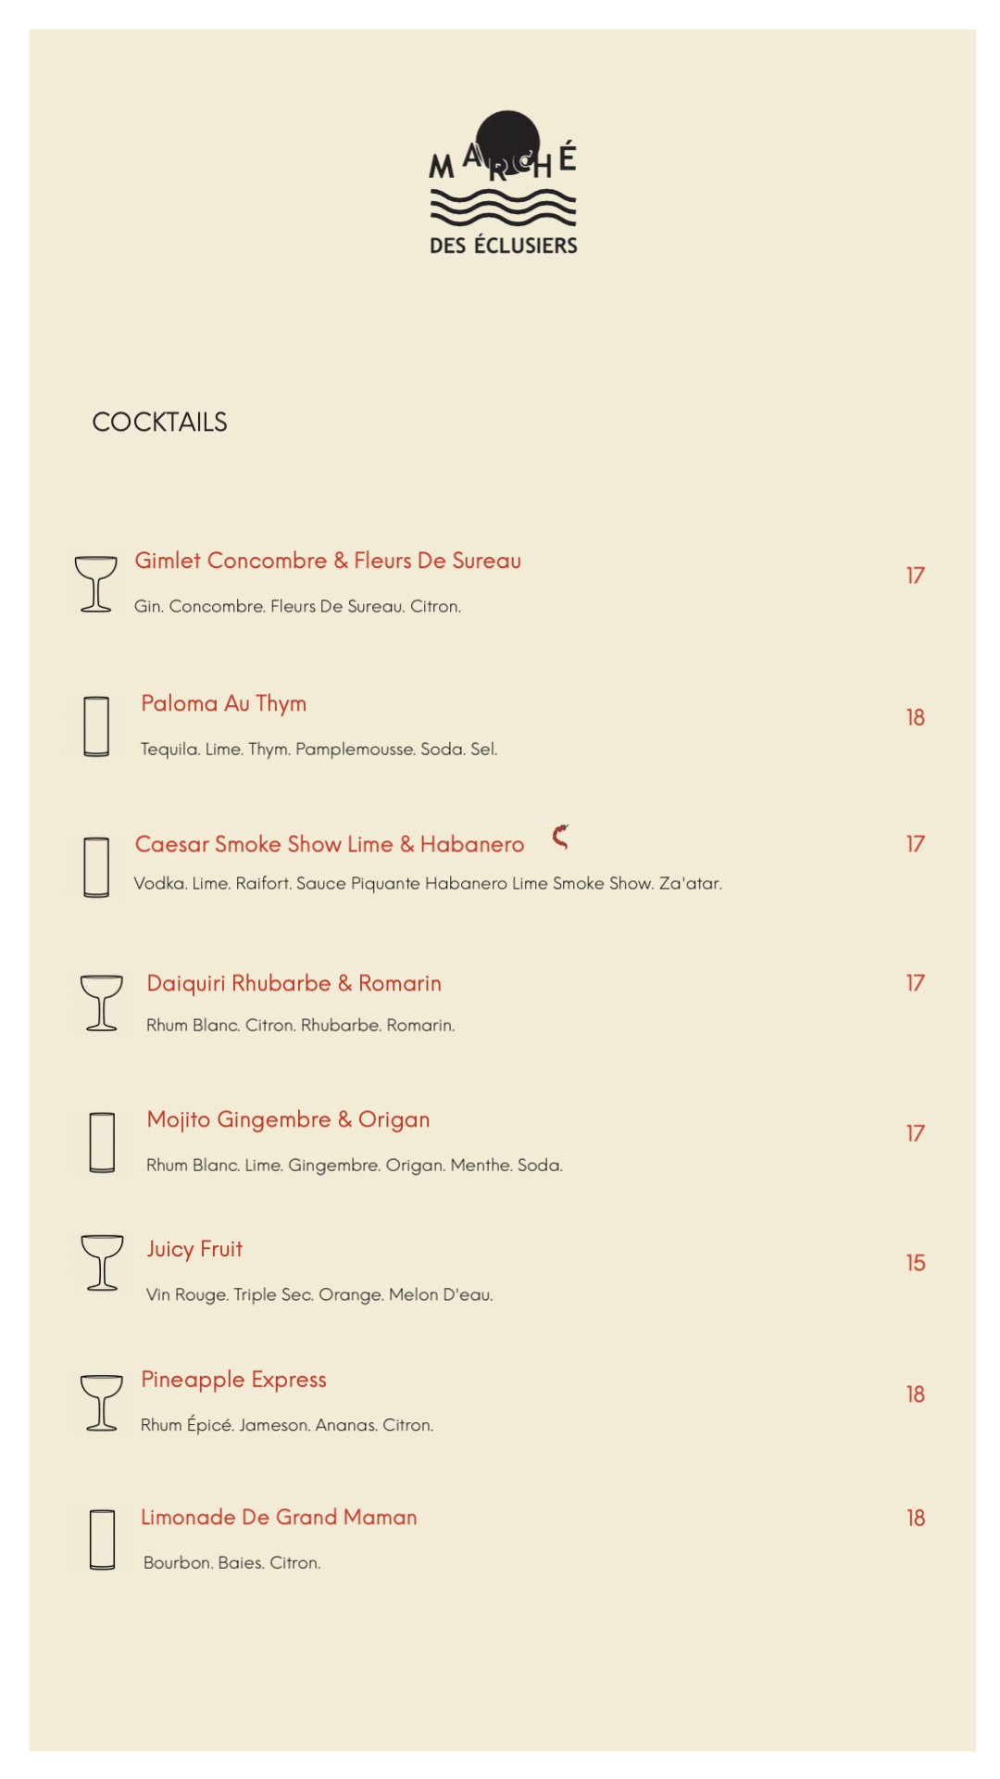1000x1779 pixels.
Task: Click the coupe glass icon beside Daiquiri Rhubarbe
Action: 101,1003
